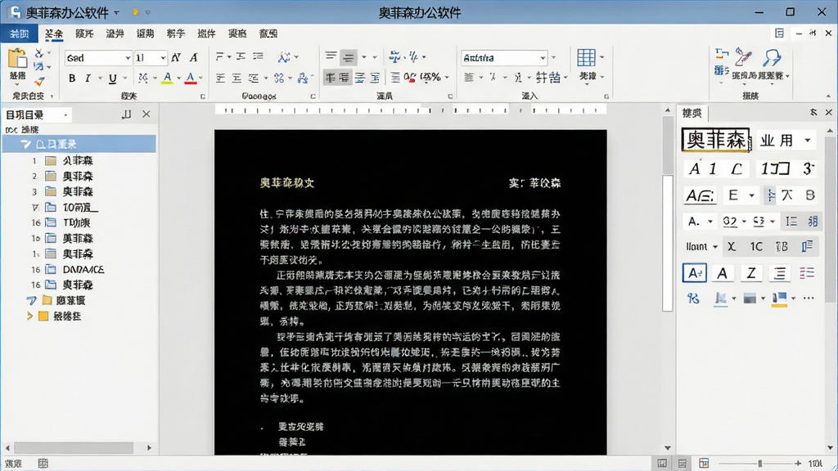The image size is (838, 471).
Task: Click the magnifier Find icon in ribbon
Action: 772,57
